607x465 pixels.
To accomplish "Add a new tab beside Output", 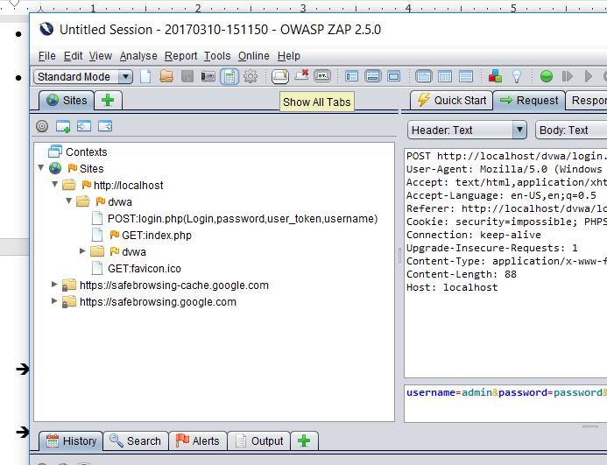I will coord(304,441).
